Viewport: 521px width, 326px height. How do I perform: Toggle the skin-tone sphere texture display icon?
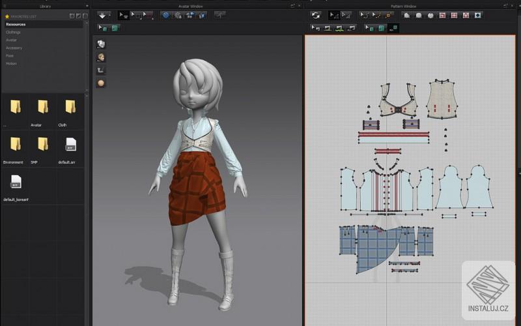coord(101,83)
